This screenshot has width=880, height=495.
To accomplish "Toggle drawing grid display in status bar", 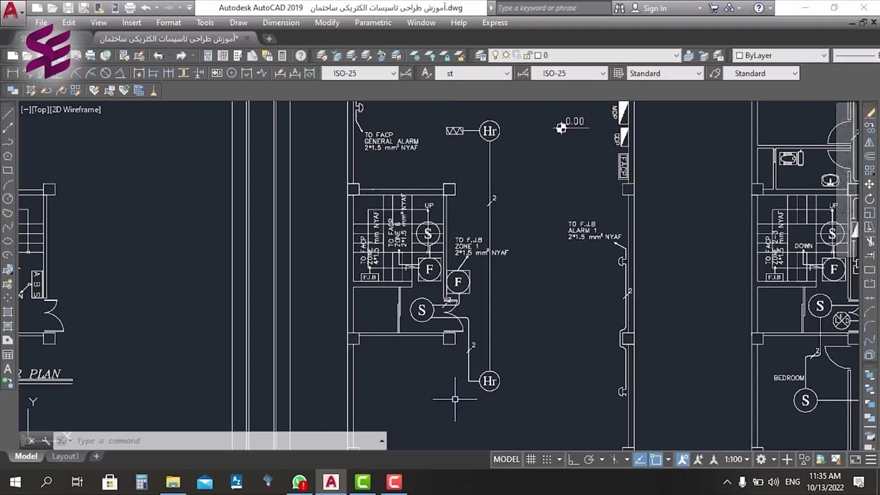I will pos(531,459).
